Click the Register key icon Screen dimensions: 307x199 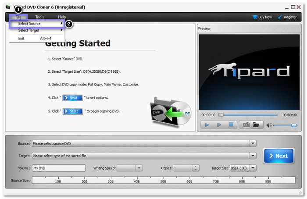(x=279, y=17)
